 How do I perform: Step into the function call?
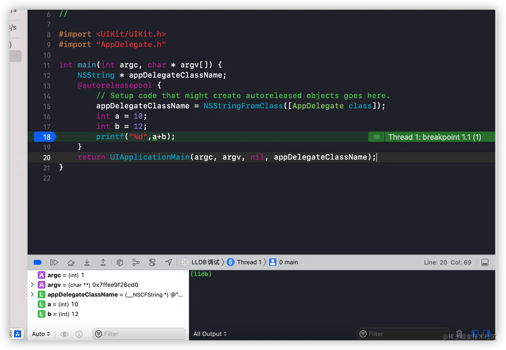click(x=87, y=262)
